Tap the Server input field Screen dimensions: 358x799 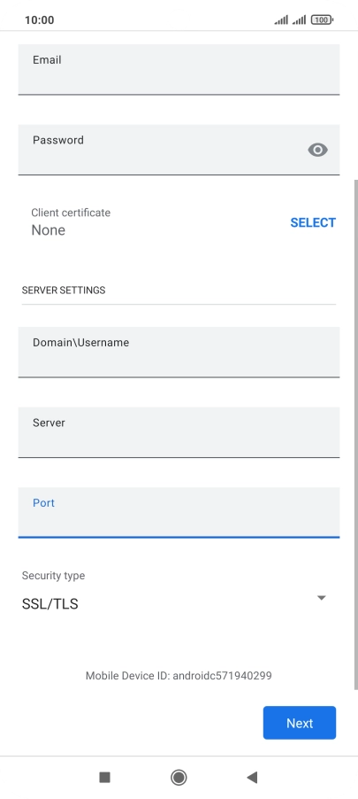tap(179, 432)
